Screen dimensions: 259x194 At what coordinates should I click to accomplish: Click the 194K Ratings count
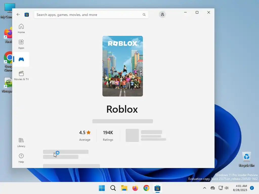[108, 136]
